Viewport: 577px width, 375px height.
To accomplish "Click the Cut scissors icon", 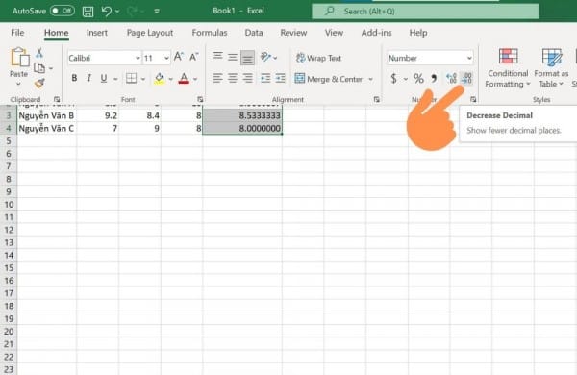I will (x=39, y=53).
